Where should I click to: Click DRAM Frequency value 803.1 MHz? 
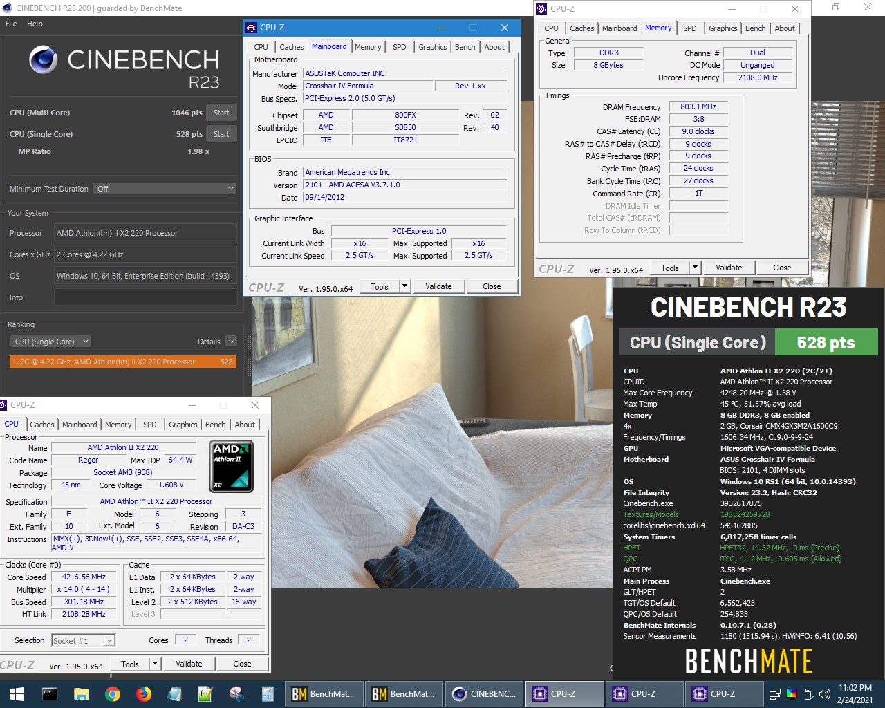click(x=698, y=106)
